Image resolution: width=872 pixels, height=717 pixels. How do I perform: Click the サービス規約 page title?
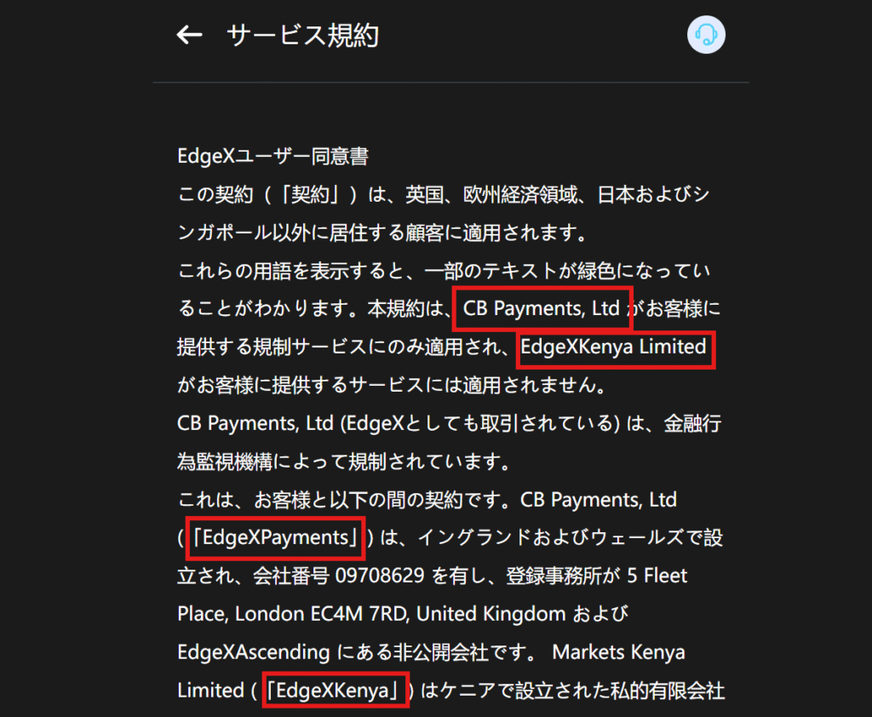pos(303,35)
